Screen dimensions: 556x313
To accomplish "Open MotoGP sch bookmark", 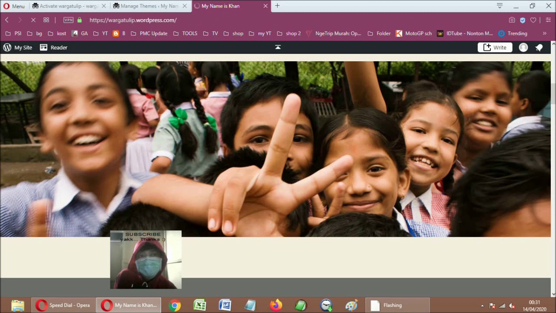I will point(414,33).
